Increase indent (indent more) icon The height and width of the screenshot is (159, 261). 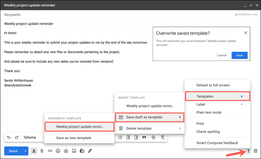pyautogui.click(x=136, y=137)
